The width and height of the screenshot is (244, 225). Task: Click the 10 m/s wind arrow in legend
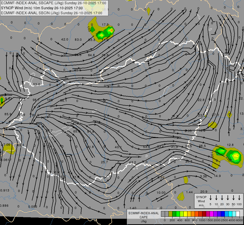(216, 198)
